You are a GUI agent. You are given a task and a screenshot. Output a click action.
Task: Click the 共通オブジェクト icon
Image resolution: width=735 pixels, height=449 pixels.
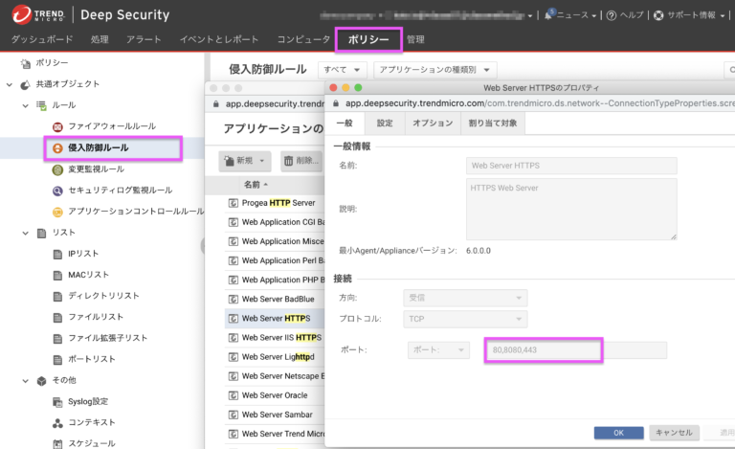click(x=25, y=84)
